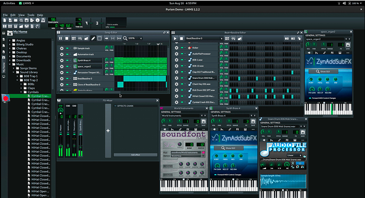
Task: Play the pattern in Beat+Bassline Editor
Action: (175, 39)
